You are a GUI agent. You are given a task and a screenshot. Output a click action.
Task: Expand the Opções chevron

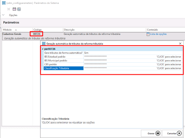coord(3,15)
